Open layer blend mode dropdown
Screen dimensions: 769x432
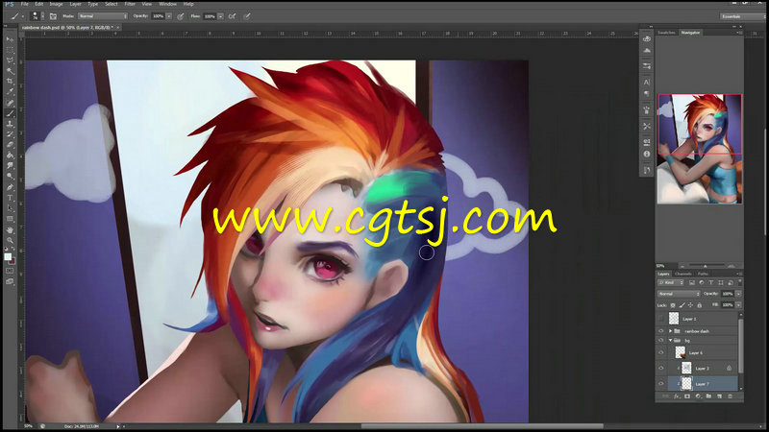point(679,294)
